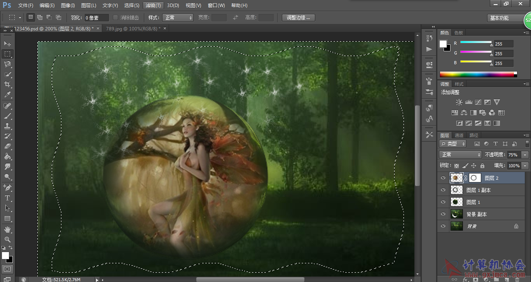Open the 文件(F) menu
531x282 pixels.
pos(26,5)
